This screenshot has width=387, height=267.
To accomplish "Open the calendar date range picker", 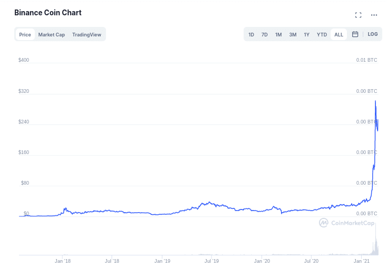I will [355, 34].
